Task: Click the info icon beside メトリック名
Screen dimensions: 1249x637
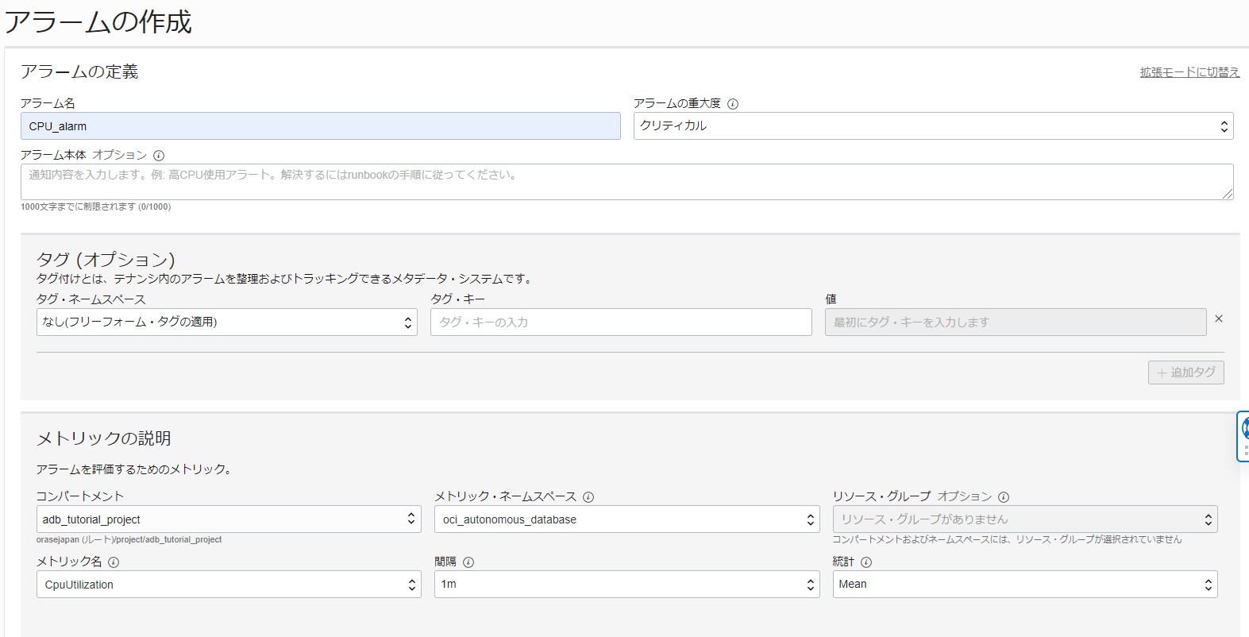Action: 114,562
